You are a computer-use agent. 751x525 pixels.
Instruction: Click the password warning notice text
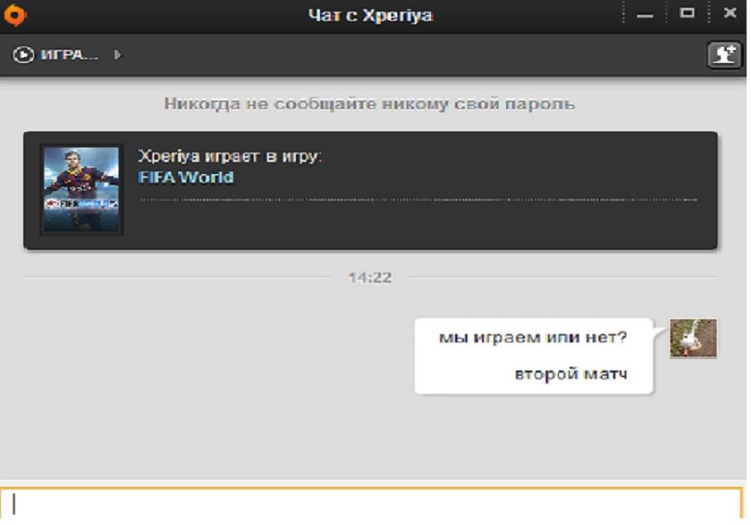click(369, 103)
